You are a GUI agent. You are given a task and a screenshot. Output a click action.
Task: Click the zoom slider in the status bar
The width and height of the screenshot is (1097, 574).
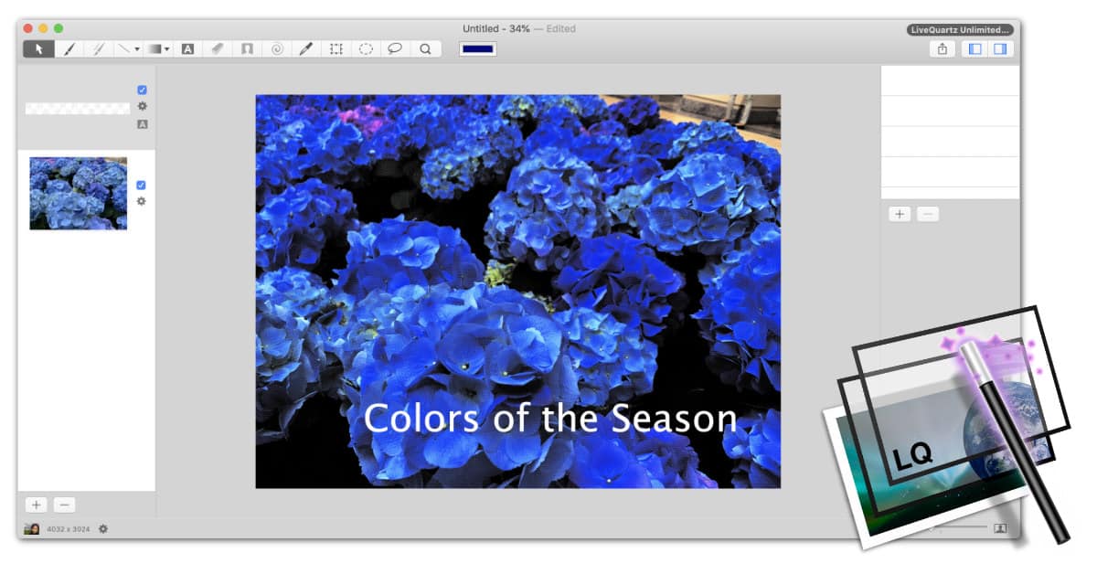[x=960, y=527]
